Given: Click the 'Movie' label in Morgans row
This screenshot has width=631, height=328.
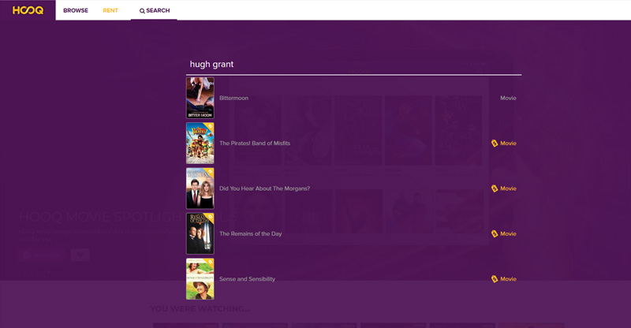Looking at the screenshot, I should point(508,188).
